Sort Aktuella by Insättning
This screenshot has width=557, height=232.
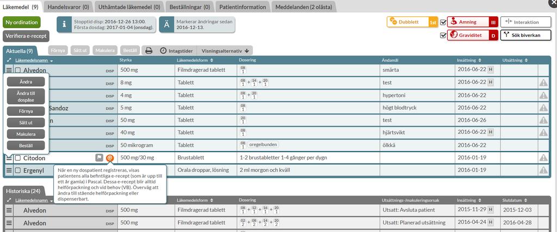pos(469,60)
